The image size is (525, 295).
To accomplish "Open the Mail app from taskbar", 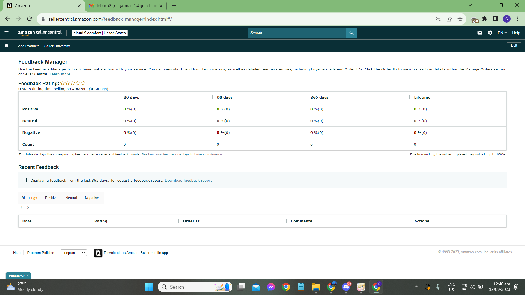I will [256, 287].
